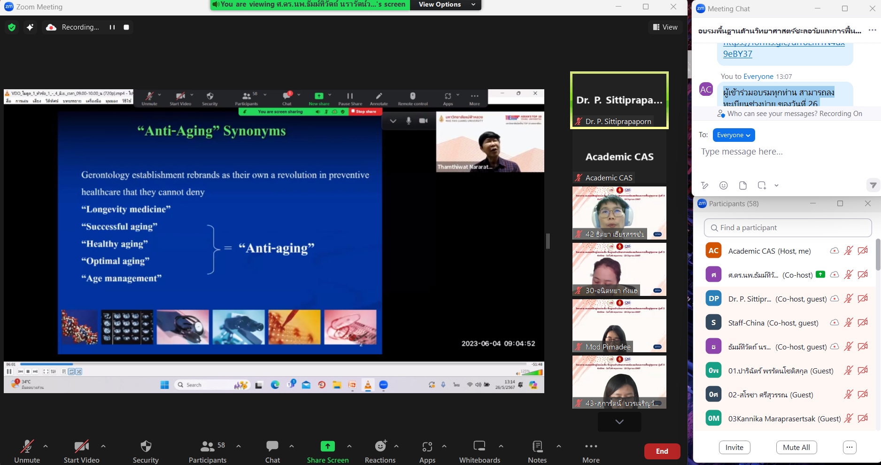Click the AI Companion sparkle icon
This screenshot has width=881, height=465.
30,27
